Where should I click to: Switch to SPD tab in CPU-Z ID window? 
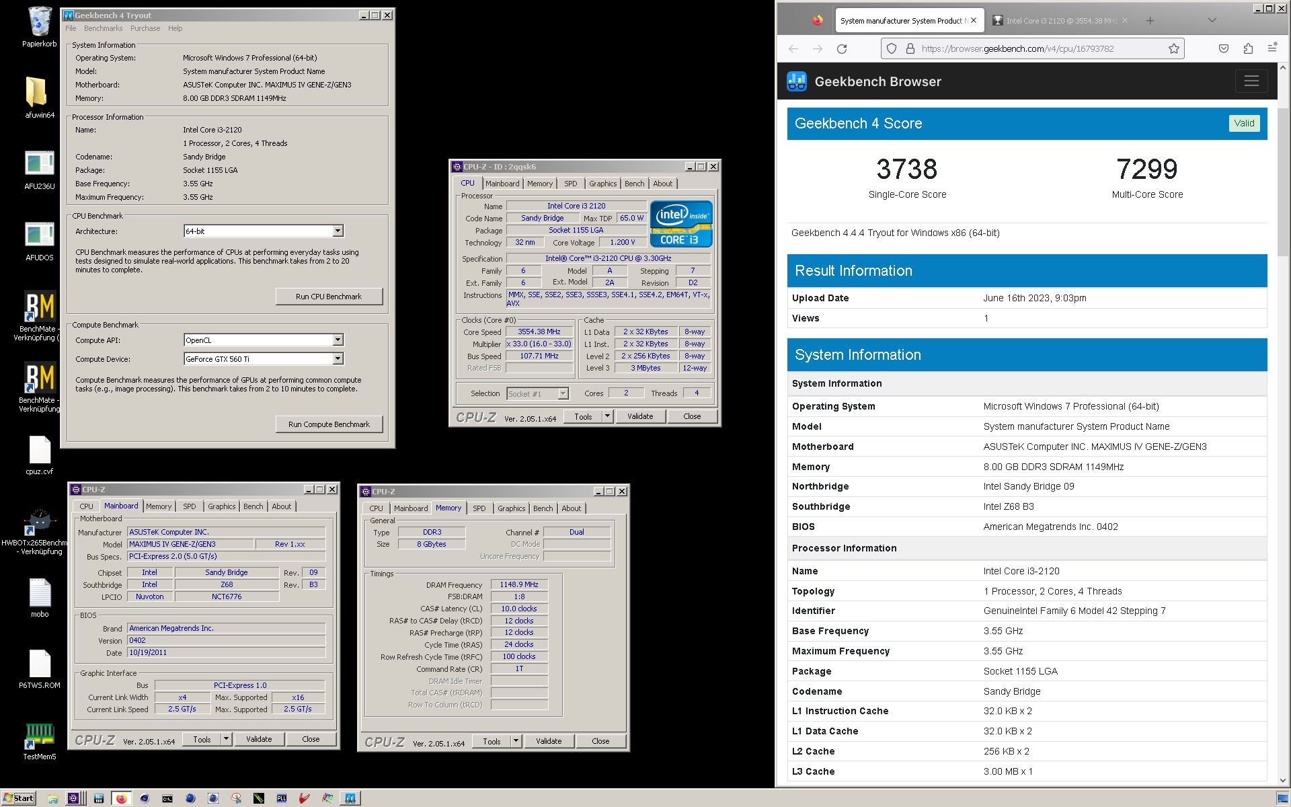click(x=570, y=184)
